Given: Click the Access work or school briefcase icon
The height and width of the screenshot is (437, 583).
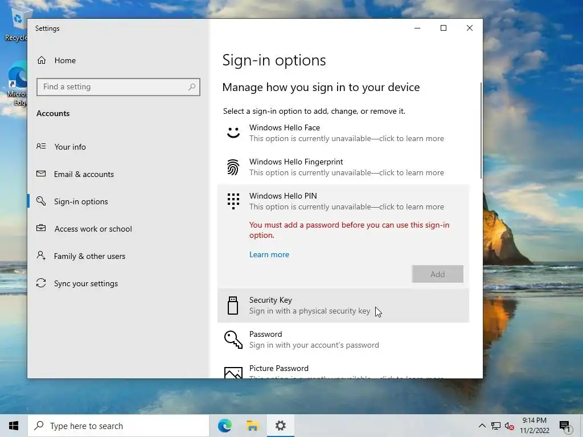Looking at the screenshot, I should (x=41, y=228).
